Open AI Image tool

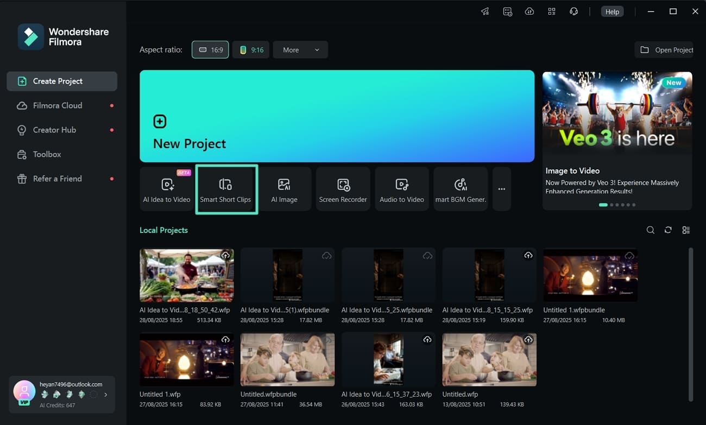pos(284,189)
